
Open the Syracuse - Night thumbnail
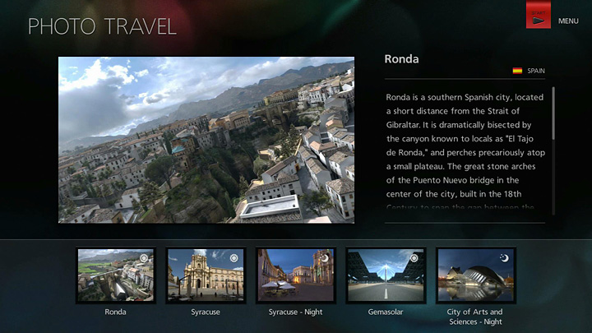pyautogui.click(x=295, y=275)
